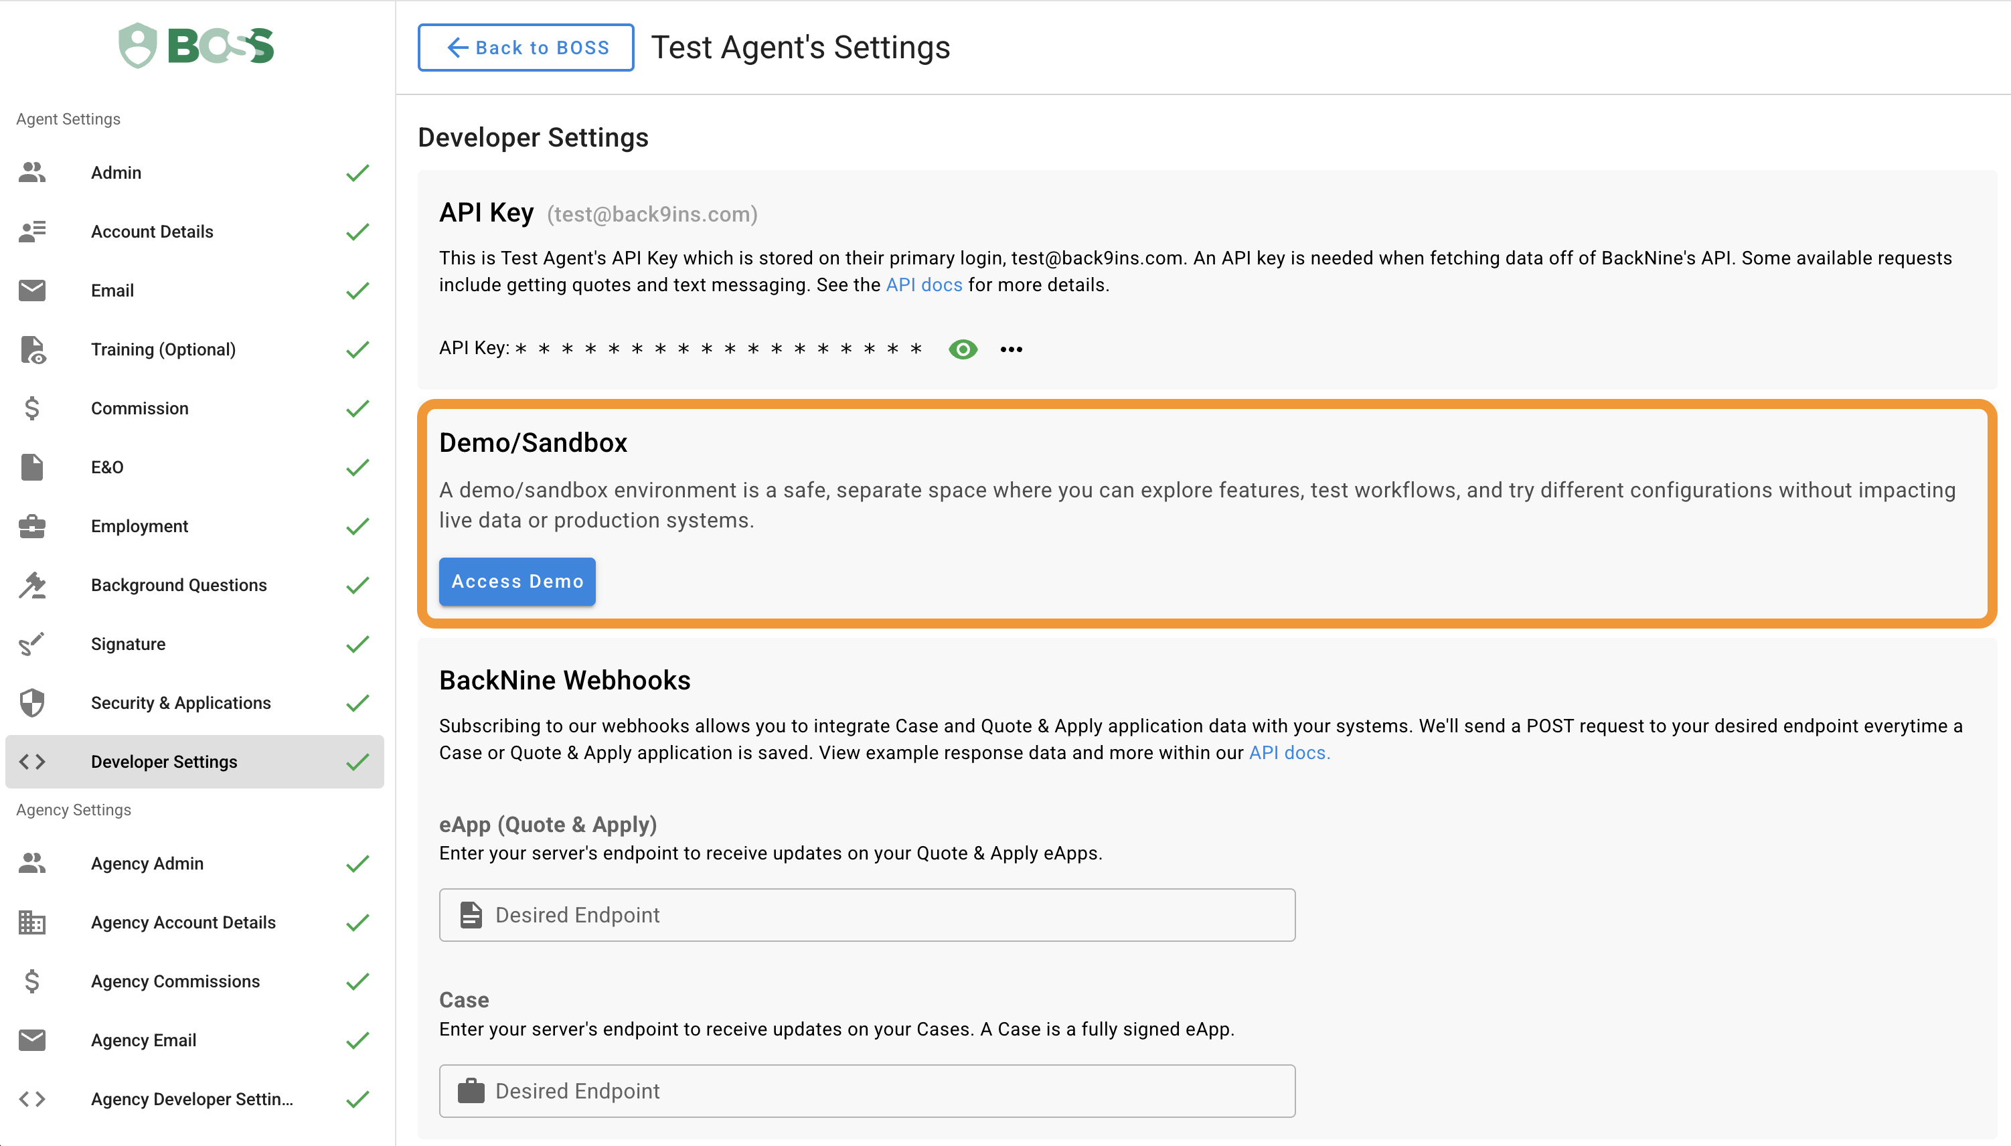Open Security & Applications section
Screen dimensions: 2011x1146
point(194,703)
